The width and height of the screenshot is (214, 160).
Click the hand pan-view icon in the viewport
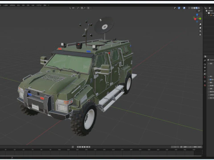200,28
